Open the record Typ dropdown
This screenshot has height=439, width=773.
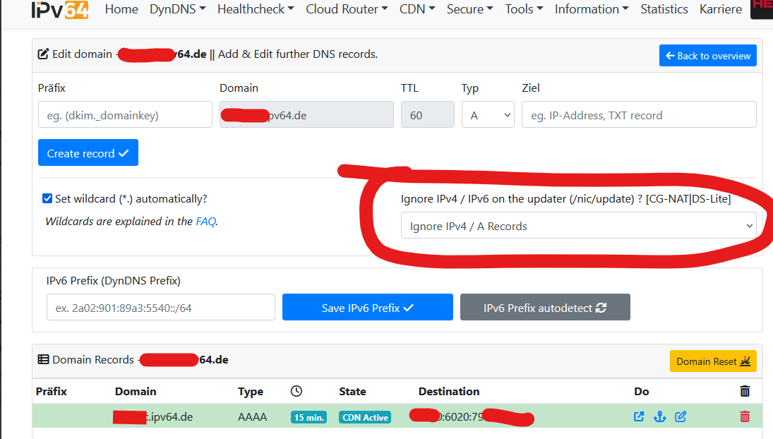pyautogui.click(x=488, y=115)
